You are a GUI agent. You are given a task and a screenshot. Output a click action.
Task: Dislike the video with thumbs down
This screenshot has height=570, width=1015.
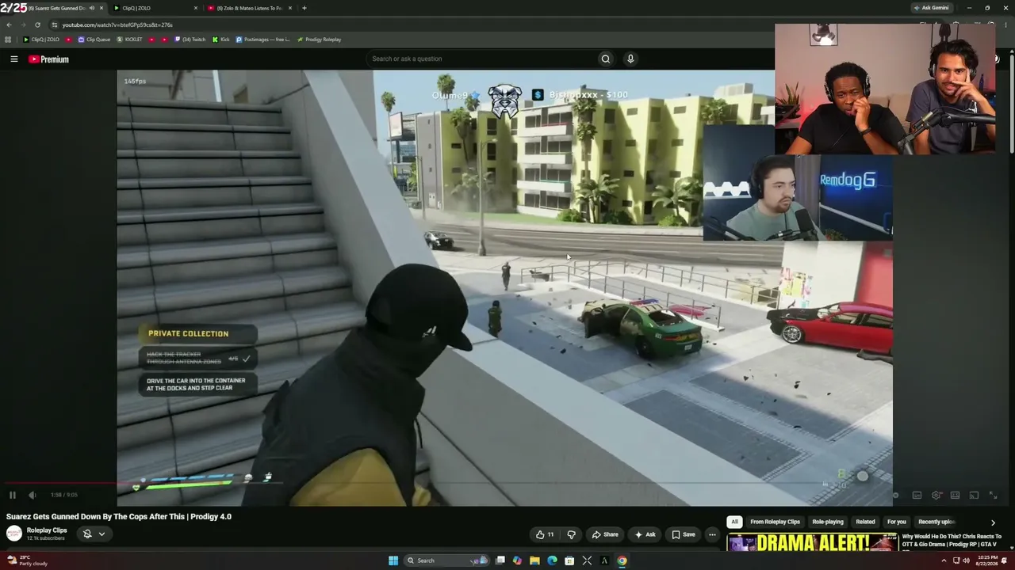click(x=571, y=534)
